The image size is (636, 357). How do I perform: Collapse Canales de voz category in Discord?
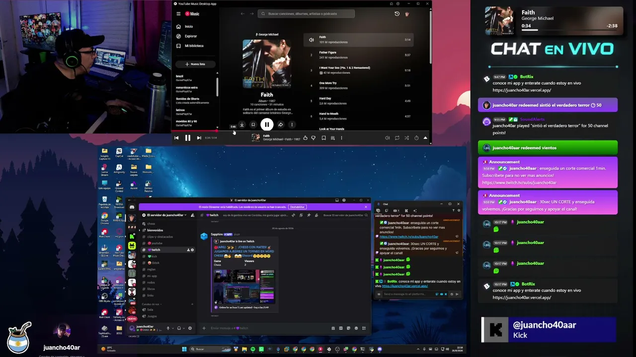tap(151, 304)
